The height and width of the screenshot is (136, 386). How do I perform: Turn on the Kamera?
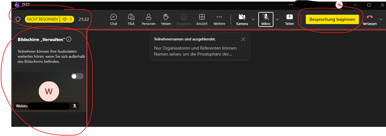(242, 19)
